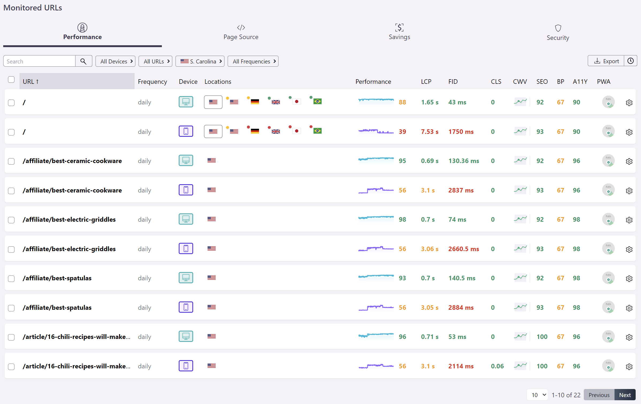The image size is (641, 404).
Task: Select UK flag in desktop / row
Action: tap(276, 102)
